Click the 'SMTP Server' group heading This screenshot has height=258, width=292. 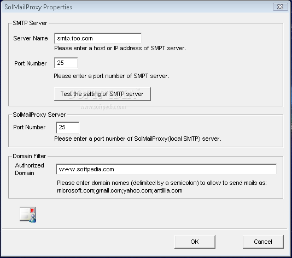pyautogui.click(x=30, y=23)
